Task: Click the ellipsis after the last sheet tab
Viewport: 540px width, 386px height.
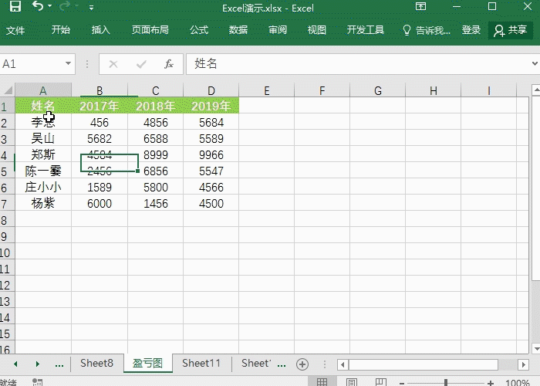Action: coord(282,364)
